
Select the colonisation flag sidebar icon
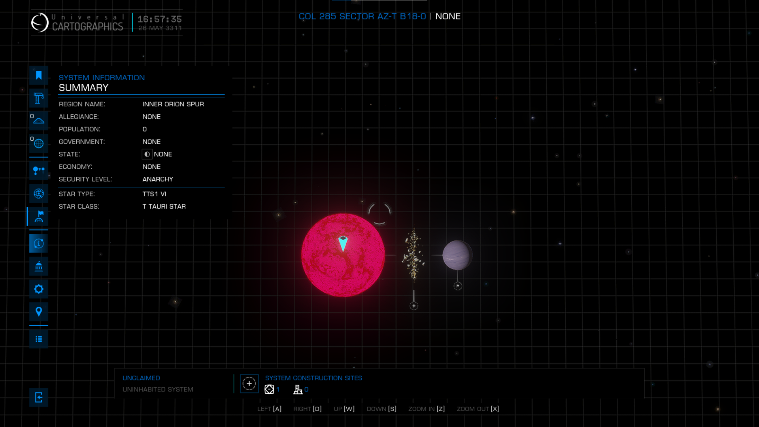(39, 216)
